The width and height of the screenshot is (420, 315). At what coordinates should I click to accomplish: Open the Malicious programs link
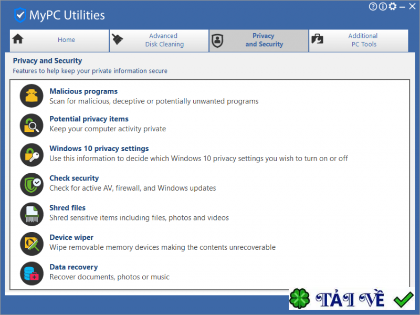coord(83,91)
